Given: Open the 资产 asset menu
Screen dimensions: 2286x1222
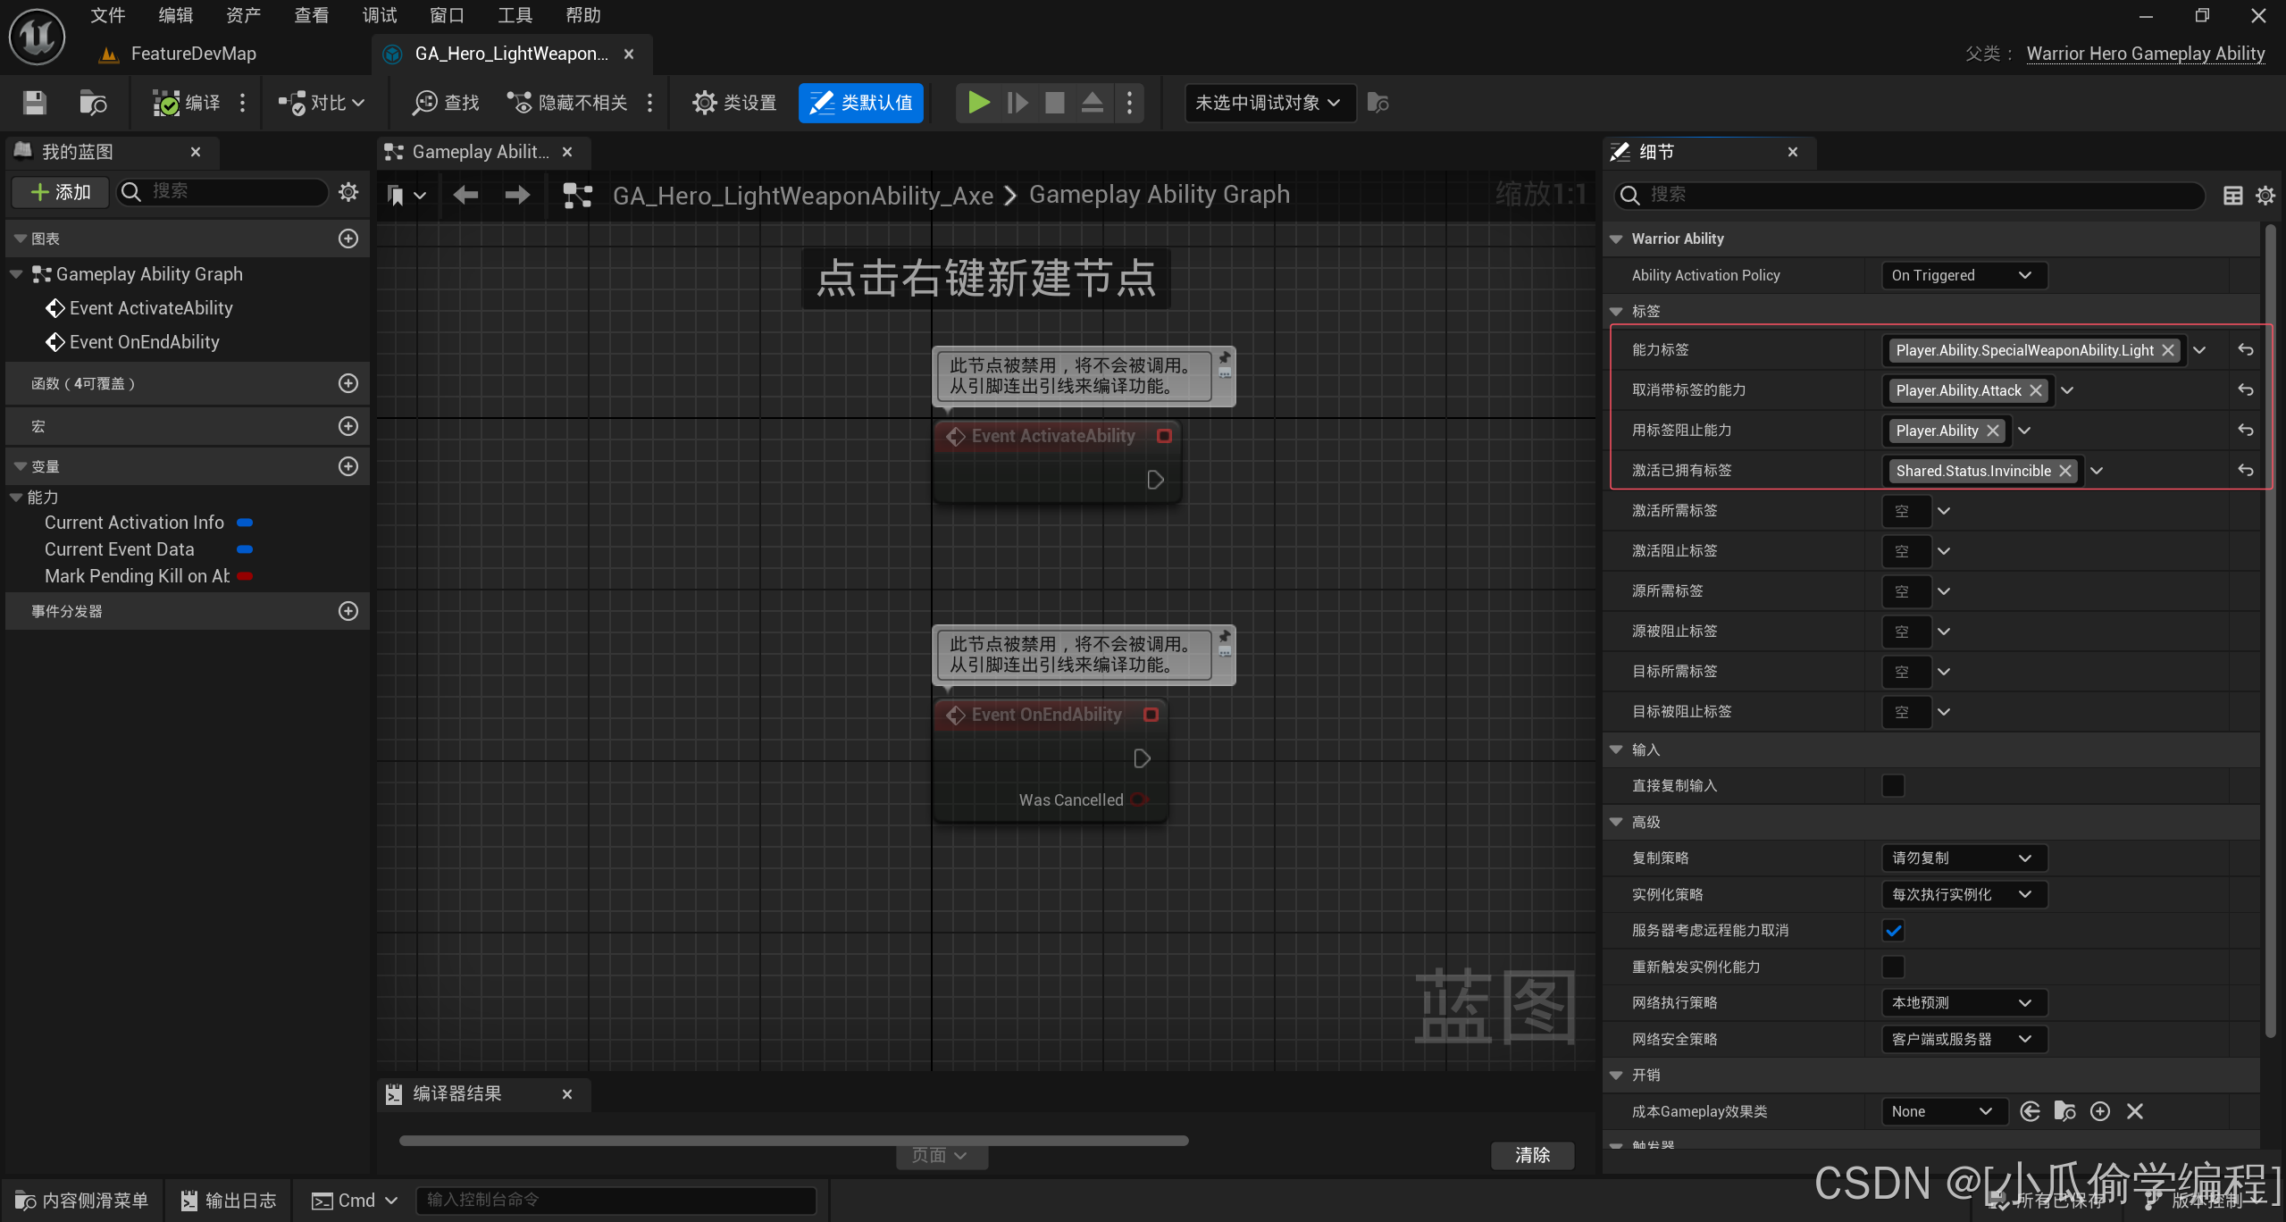Looking at the screenshot, I should coord(243,15).
